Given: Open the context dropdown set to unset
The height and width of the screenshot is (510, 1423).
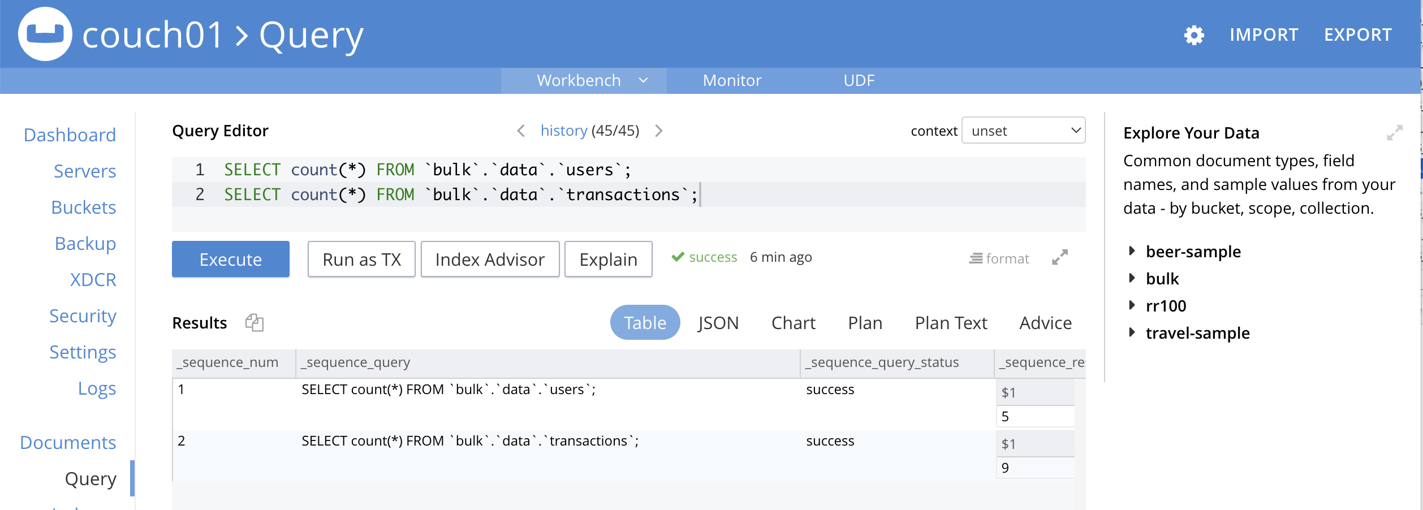Looking at the screenshot, I should 1023,131.
